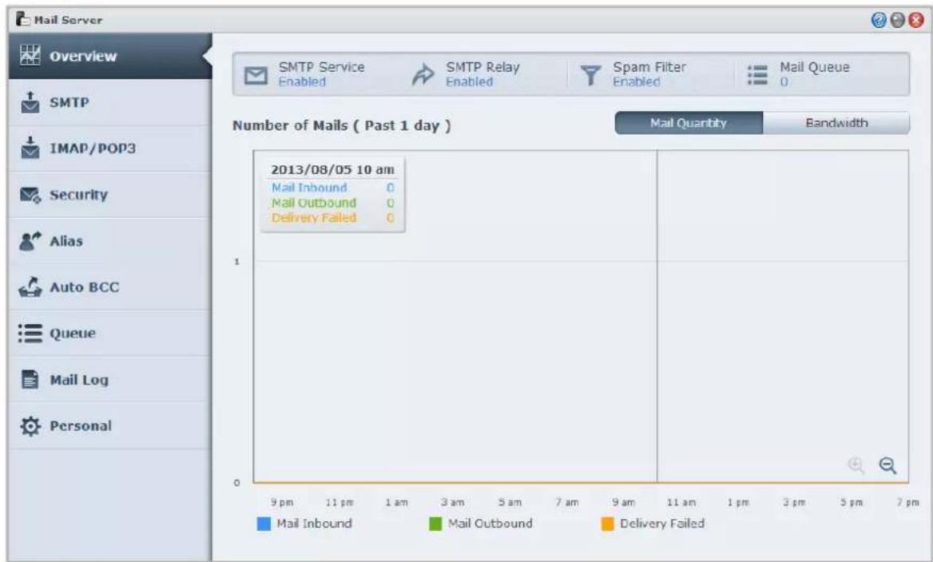Zoom out the chart with magnifier icon
933x562 pixels.
point(887,465)
